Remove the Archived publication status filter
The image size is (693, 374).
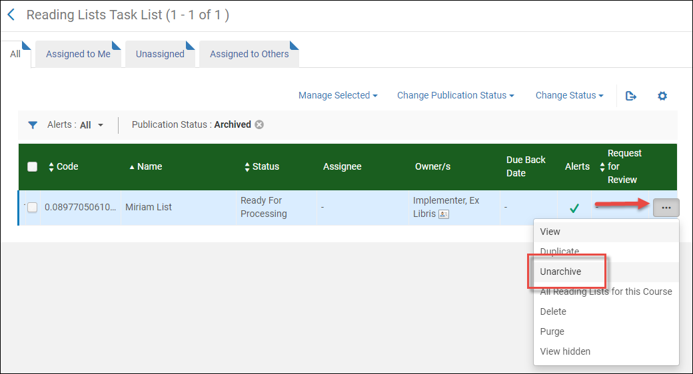pyautogui.click(x=259, y=124)
